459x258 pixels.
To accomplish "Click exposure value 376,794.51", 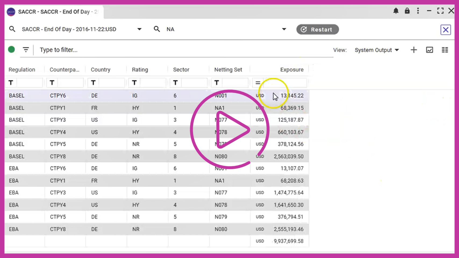I will click(x=290, y=217).
